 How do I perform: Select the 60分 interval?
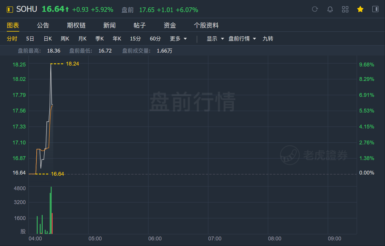click(x=156, y=39)
